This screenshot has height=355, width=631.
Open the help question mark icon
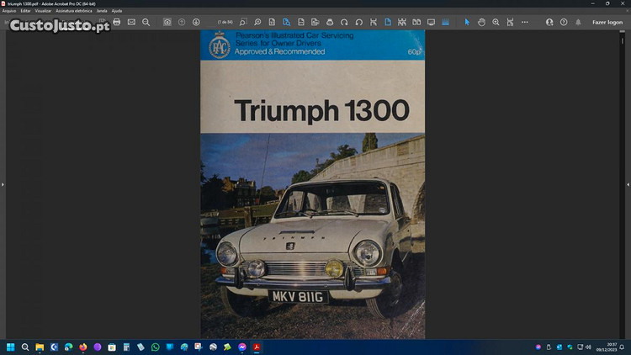[x=563, y=22]
